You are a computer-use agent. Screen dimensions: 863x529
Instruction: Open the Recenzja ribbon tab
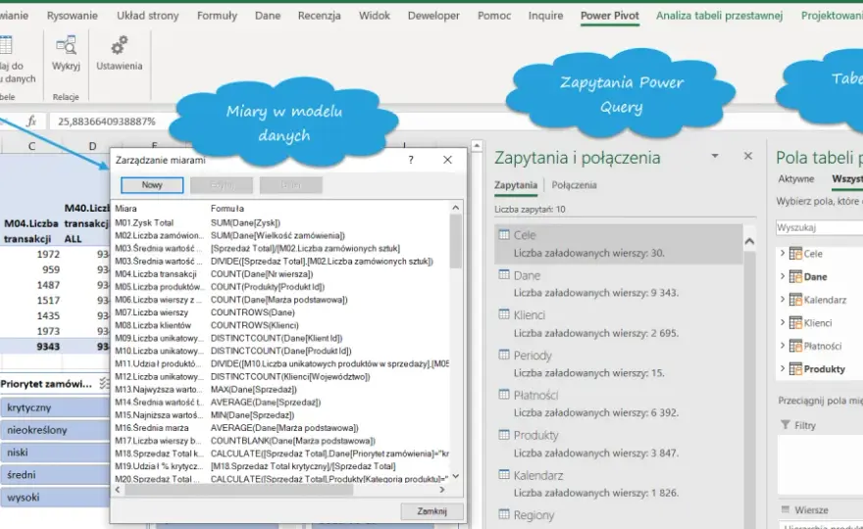(320, 16)
